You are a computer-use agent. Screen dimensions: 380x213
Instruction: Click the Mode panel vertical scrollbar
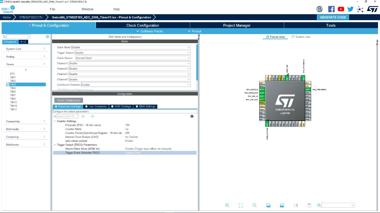pyautogui.click(x=197, y=62)
